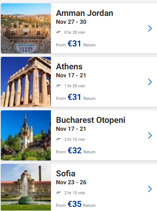Screen dimensions: 157x211
Task: Select the Athens destination title
Action: [x=69, y=66]
